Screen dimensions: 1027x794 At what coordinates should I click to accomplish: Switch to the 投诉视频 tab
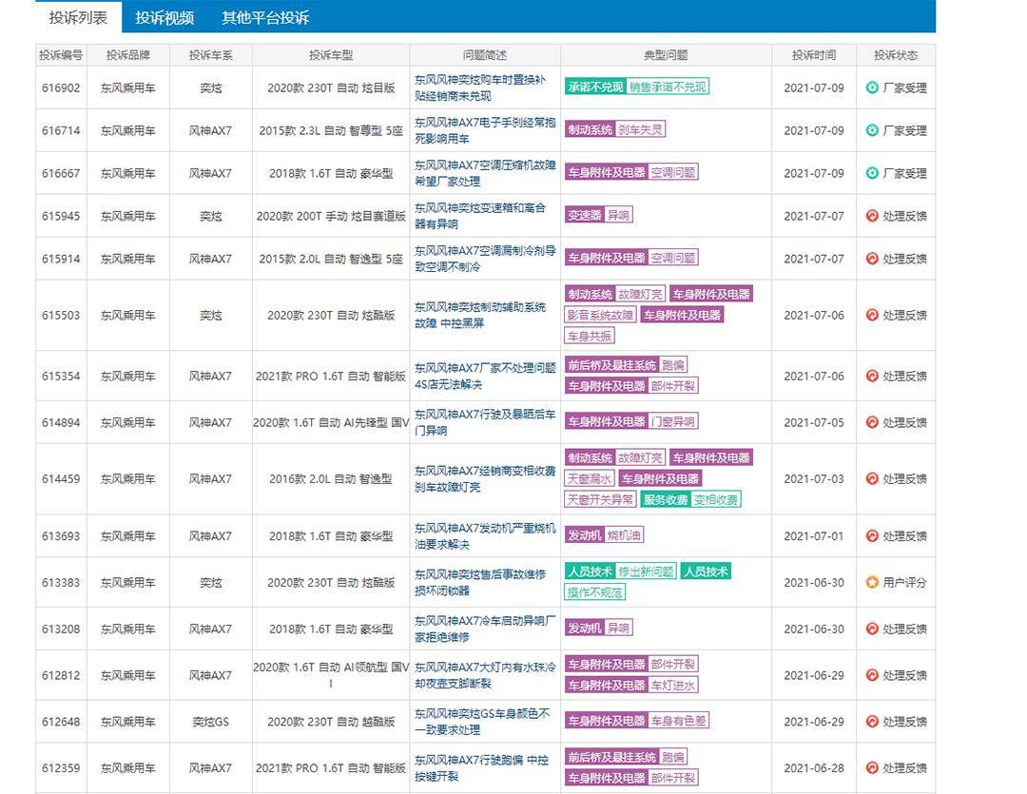tap(165, 18)
